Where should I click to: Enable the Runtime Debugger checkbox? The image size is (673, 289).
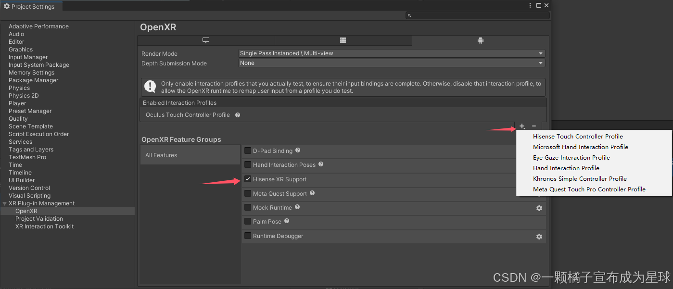coord(248,236)
